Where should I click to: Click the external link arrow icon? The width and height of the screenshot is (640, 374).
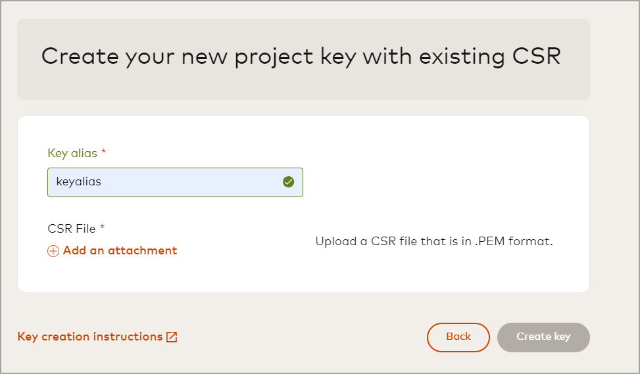(172, 337)
